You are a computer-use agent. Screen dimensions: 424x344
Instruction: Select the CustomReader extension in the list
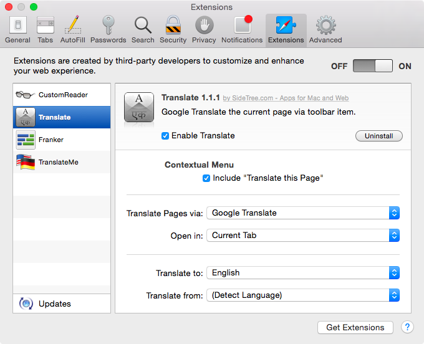click(62, 95)
